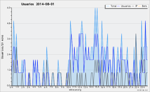Image resolution: width=150 pixels, height=92 pixels.
Task: Click the '0 h' x-axis label
Action: point(11,87)
